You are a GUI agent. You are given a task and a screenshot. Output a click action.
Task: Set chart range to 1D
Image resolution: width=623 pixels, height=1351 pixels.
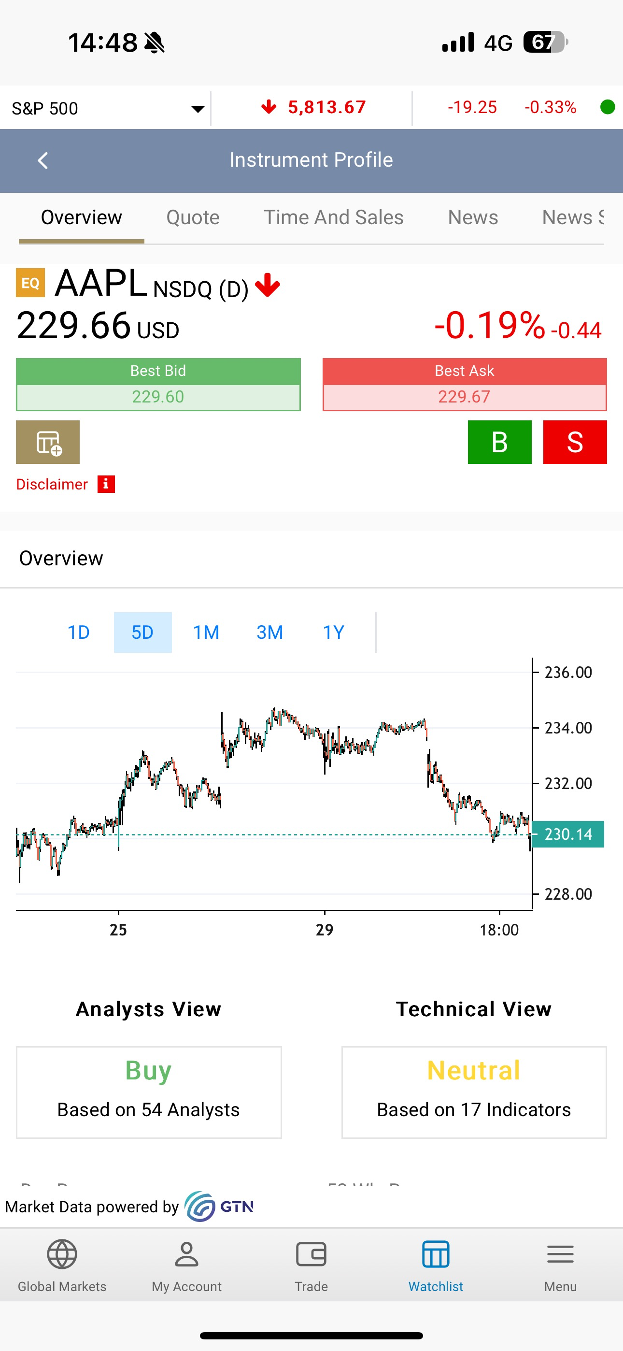[x=79, y=632]
